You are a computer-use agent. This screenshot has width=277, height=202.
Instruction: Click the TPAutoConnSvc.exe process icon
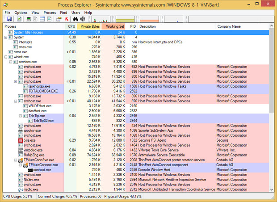21,160
